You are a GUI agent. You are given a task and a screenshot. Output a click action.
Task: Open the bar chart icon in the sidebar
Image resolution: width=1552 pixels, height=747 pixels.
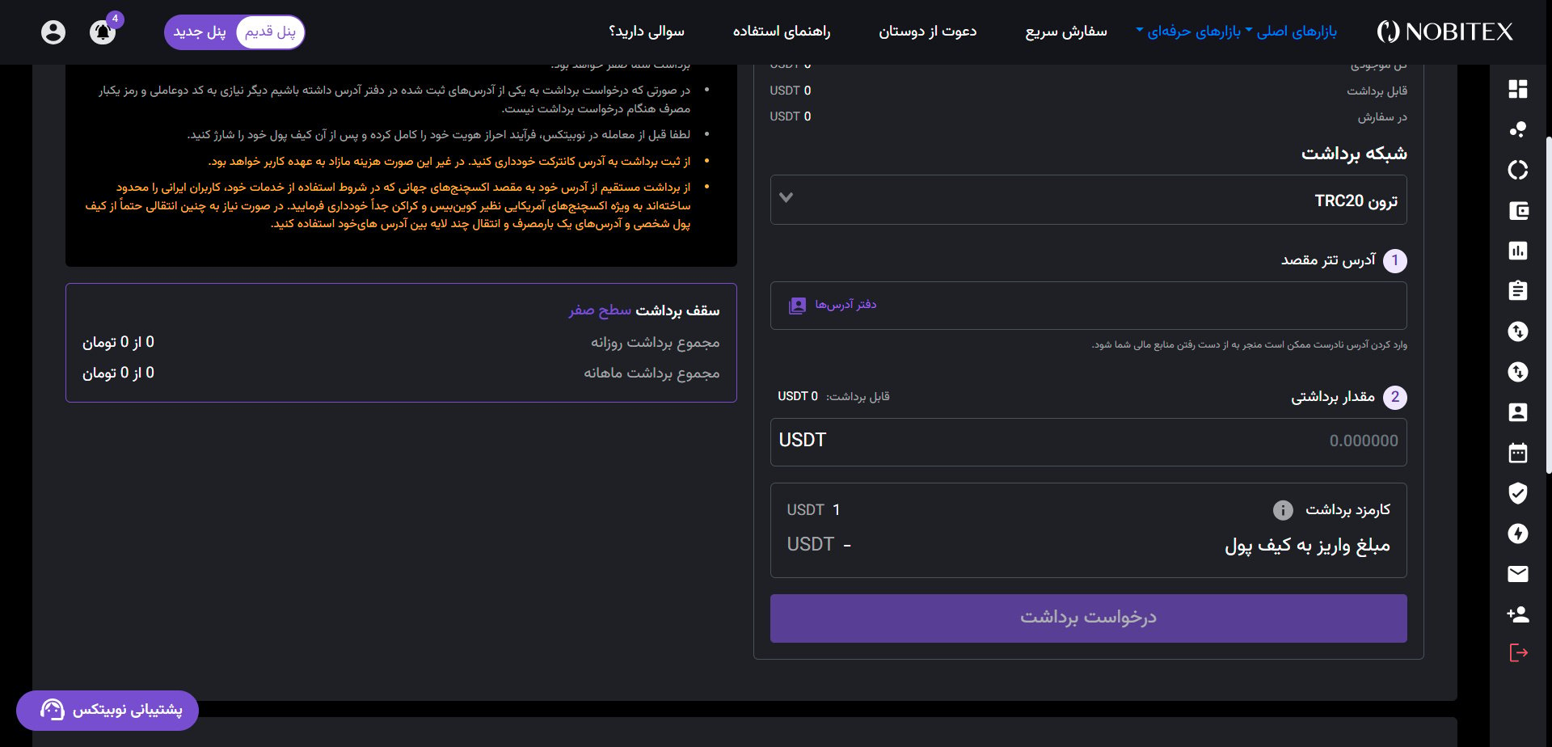[1518, 251]
